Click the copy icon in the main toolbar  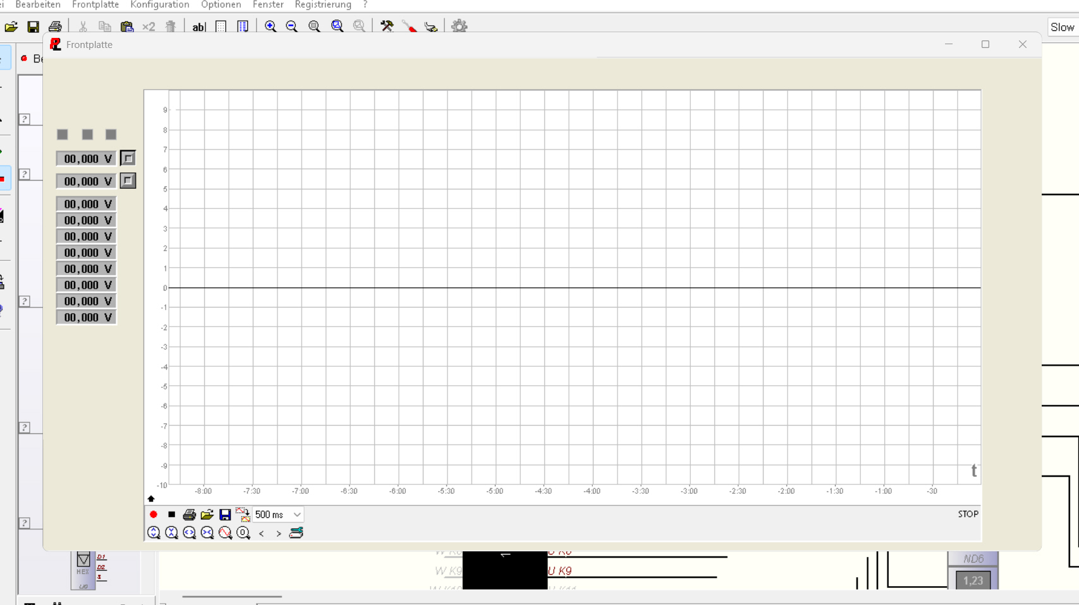click(x=105, y=27)
